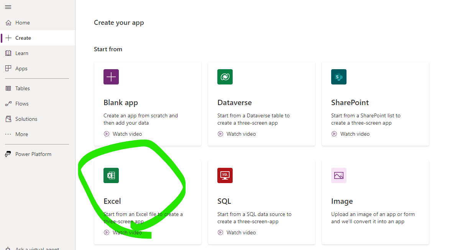The image size is (450, 250).
Task: Open Home in the left navigation
Action: [x=38, y=23]
